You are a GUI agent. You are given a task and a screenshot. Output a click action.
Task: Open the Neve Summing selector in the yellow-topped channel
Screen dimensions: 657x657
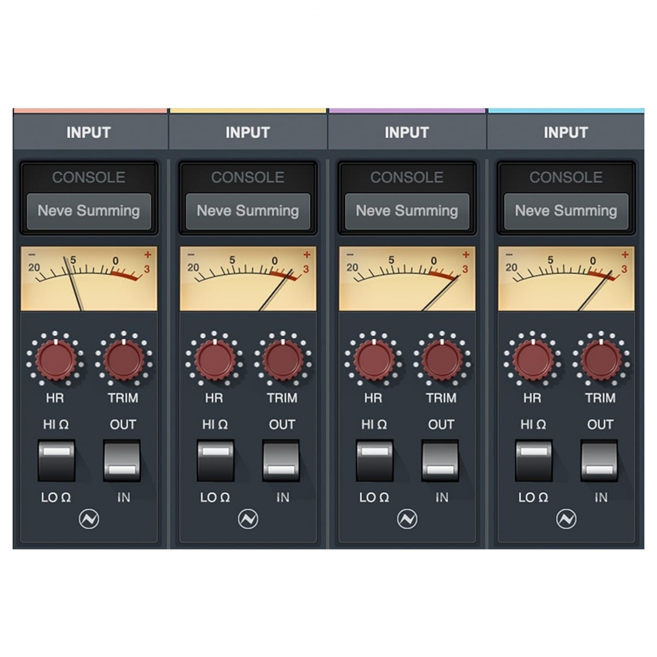click(248, 211)
